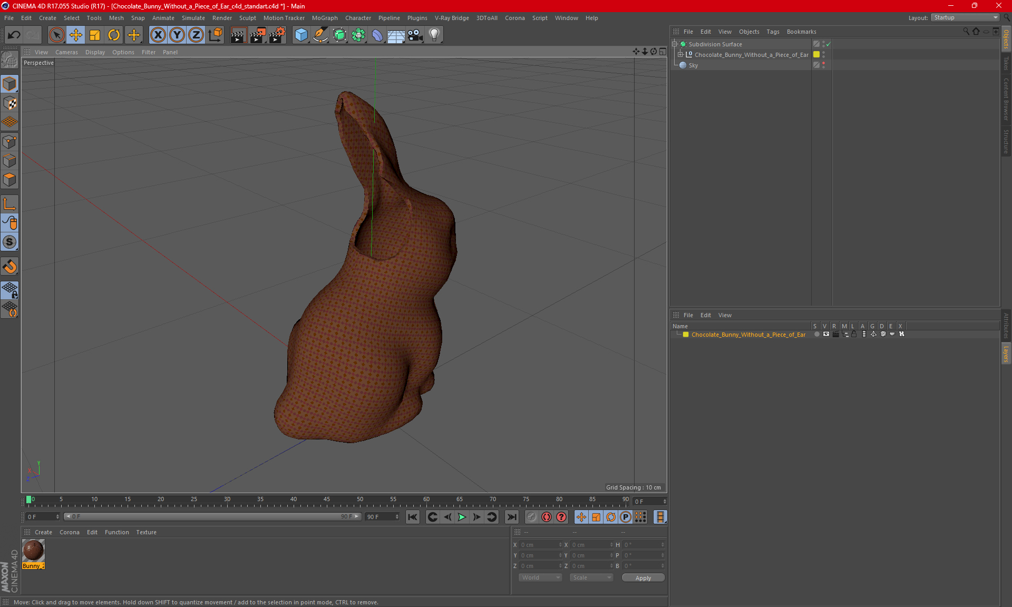Select the Bunny_2 material thumbnail
The height and width of the screenshot is (607, 1012).
34,551
